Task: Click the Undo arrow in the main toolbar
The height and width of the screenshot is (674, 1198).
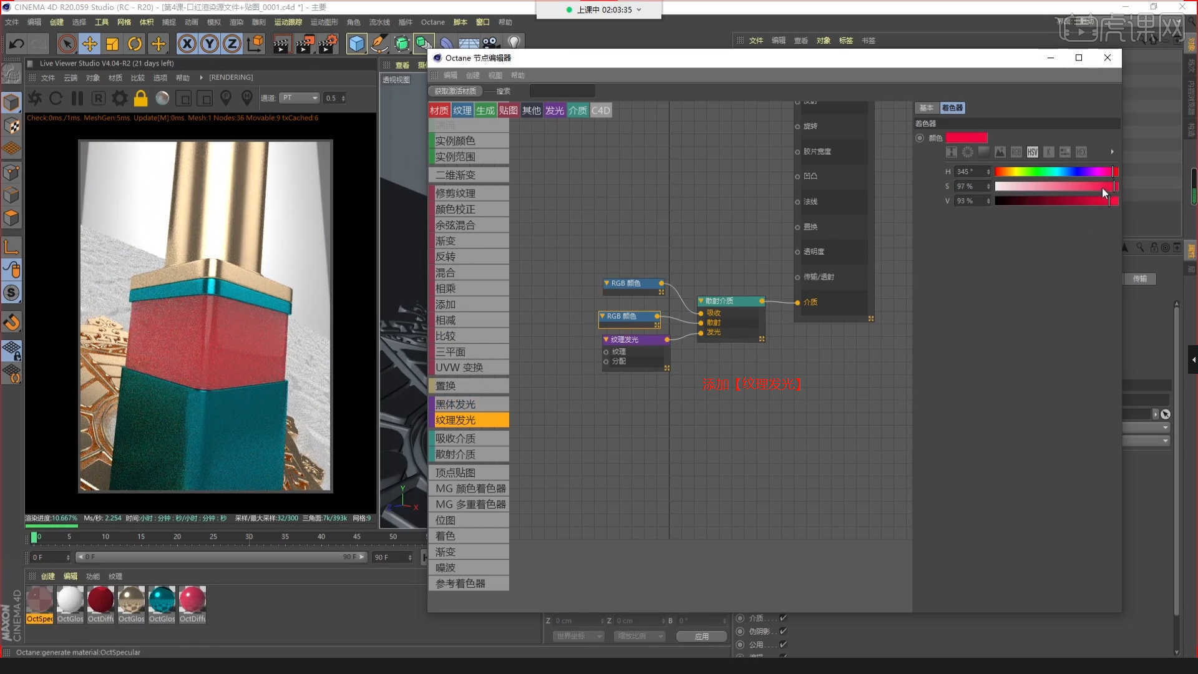Action: point(17,44)
